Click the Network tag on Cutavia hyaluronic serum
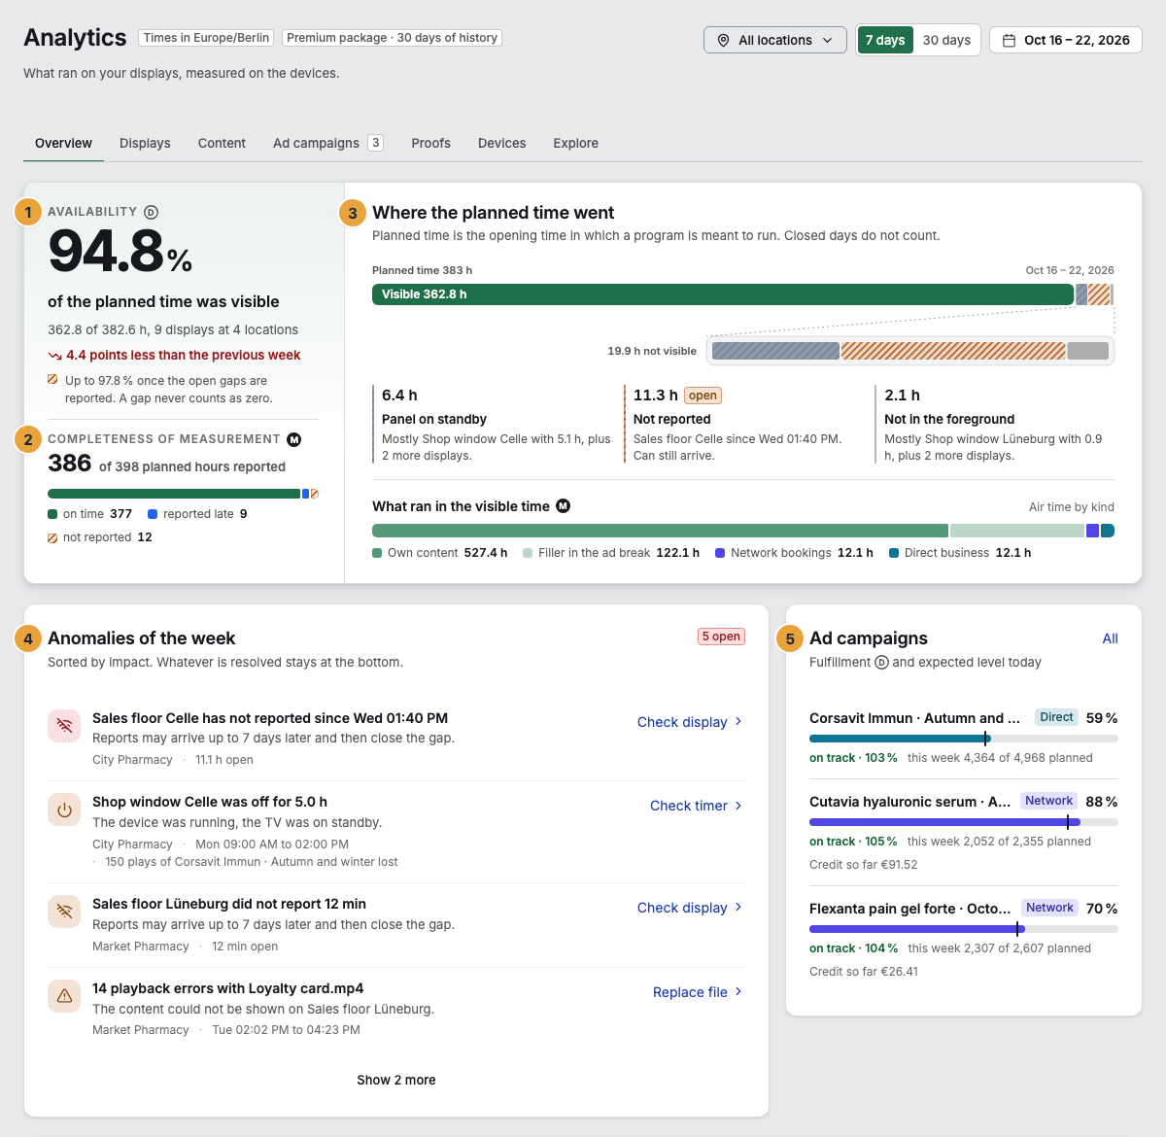Image resolution: width=1166 pixels, height=1137 pixels. [1049, 801]
